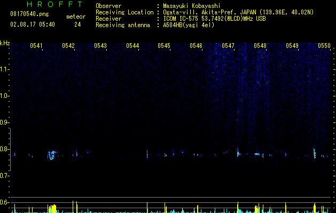The width and height of the screenshot is (336, 213).
Task: Click the Receiver ICOM IC-575 text
Action: [x=214, y=19]
